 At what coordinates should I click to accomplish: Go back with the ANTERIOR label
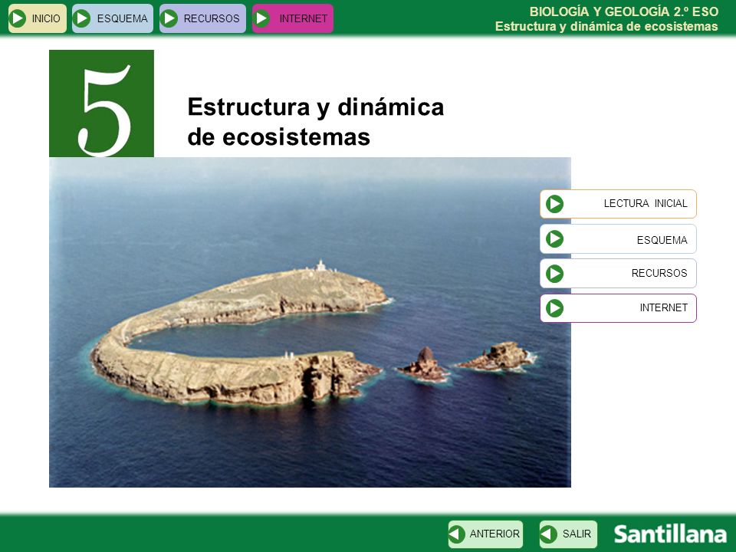tap(495, 534)
